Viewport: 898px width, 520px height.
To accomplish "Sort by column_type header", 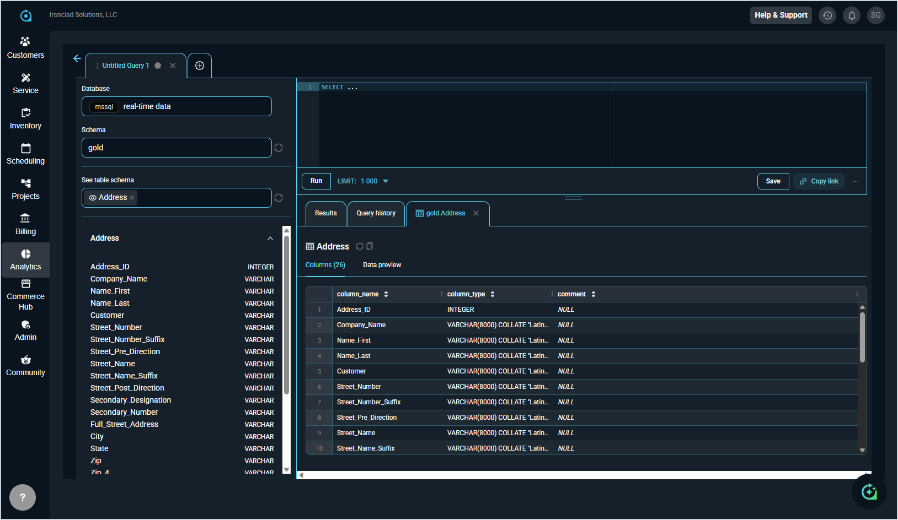I will click(x=493, y=294).
